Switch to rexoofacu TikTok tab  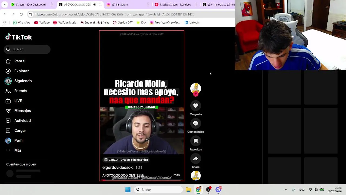[x=218, y=5]
